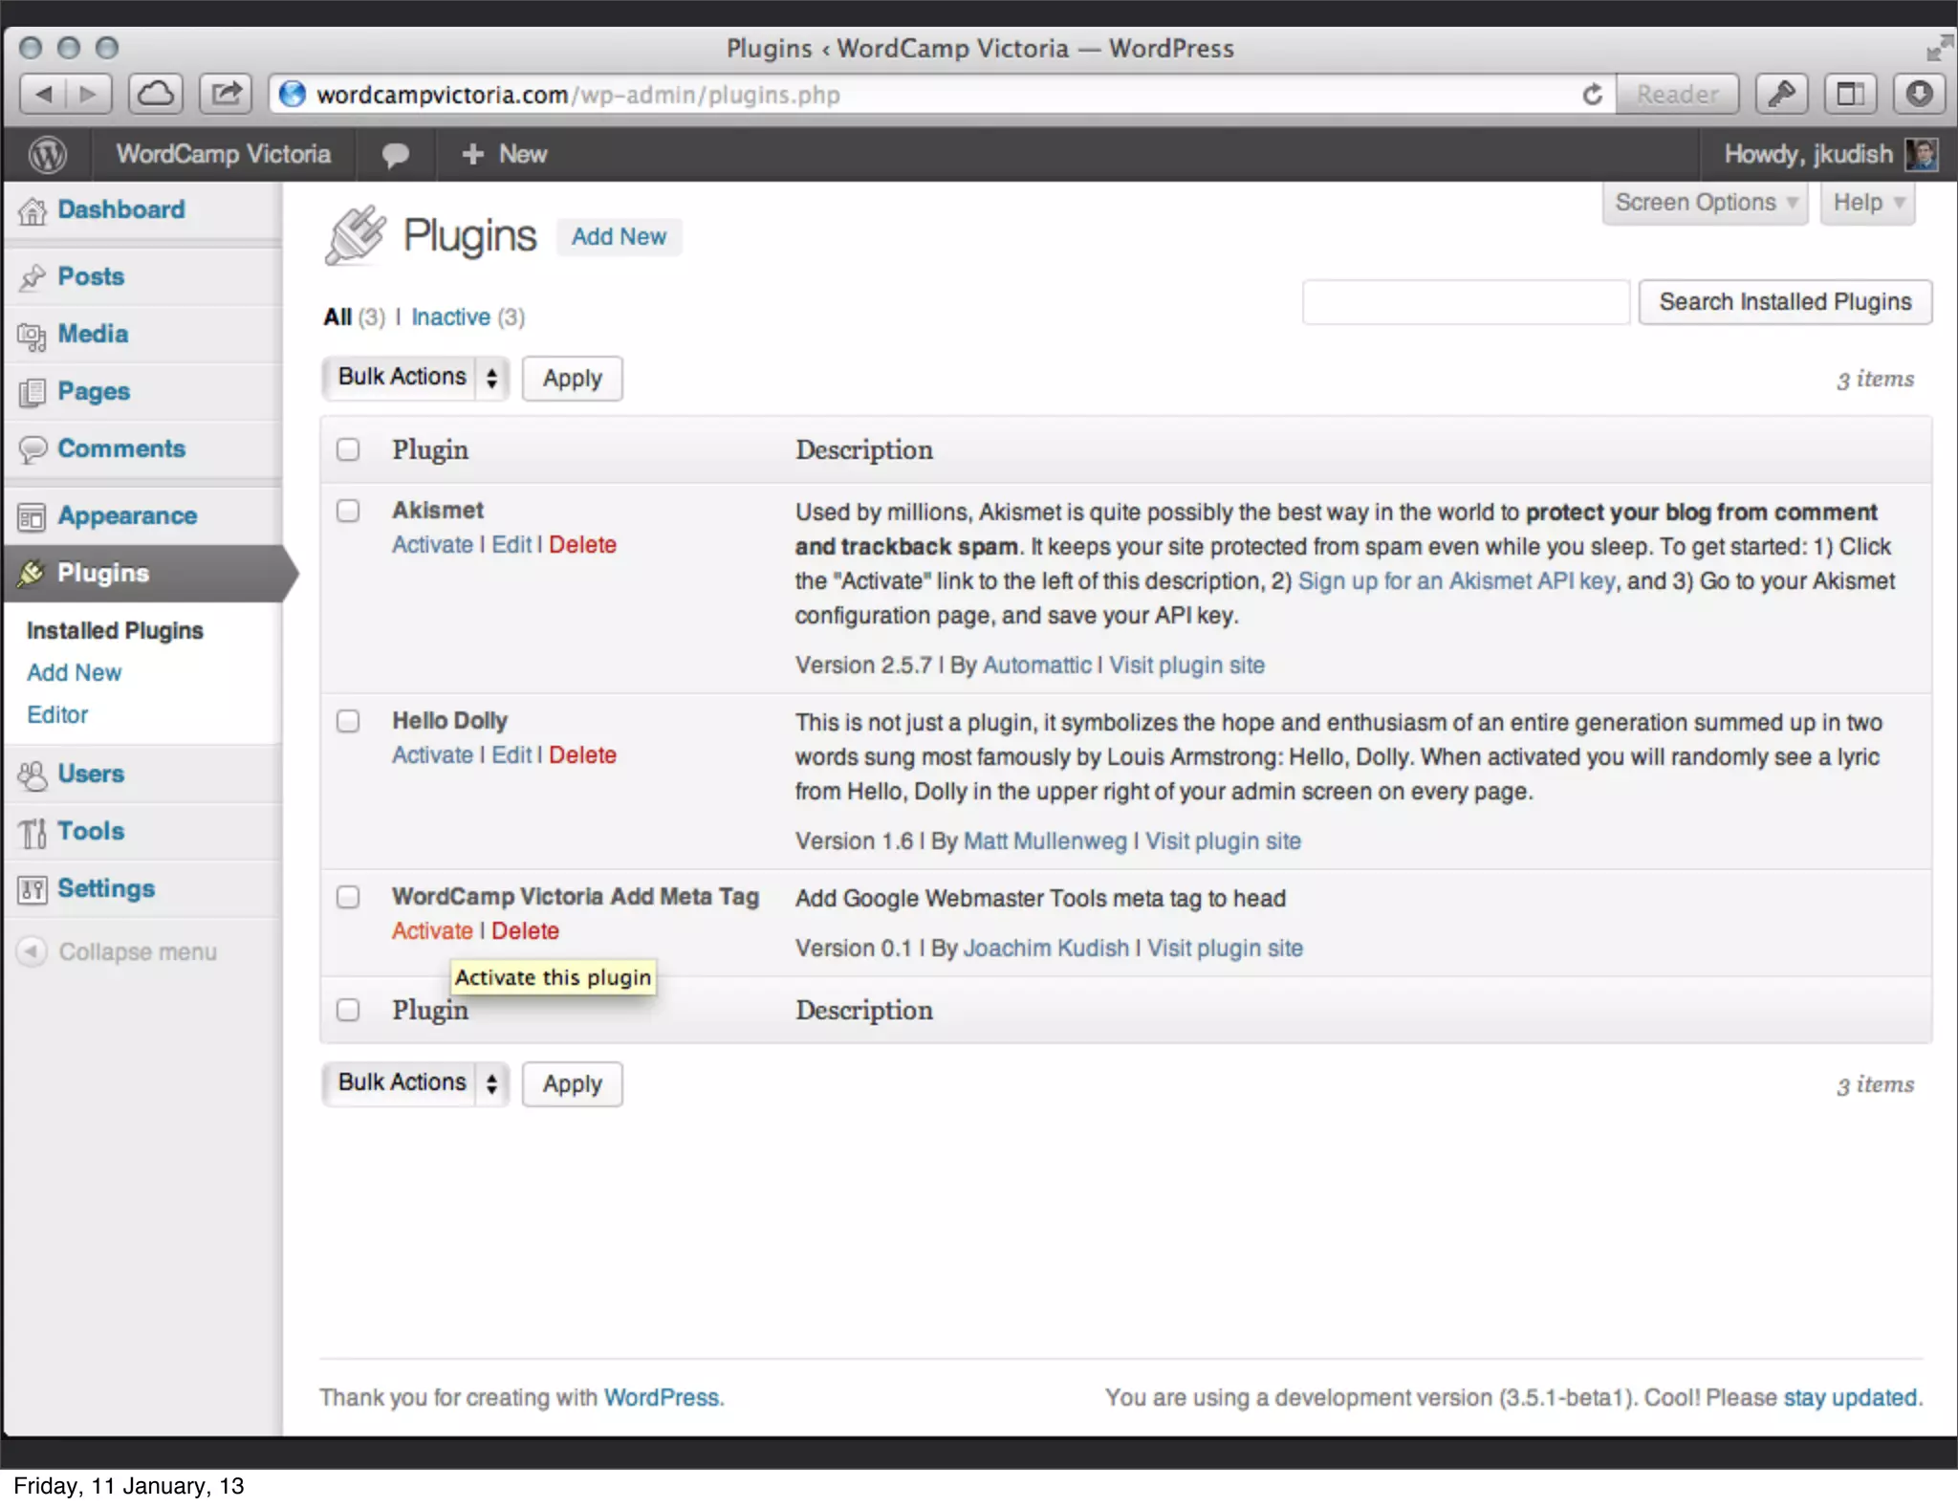
Task: Click the browser back arrow
Action: pos(44,94)
